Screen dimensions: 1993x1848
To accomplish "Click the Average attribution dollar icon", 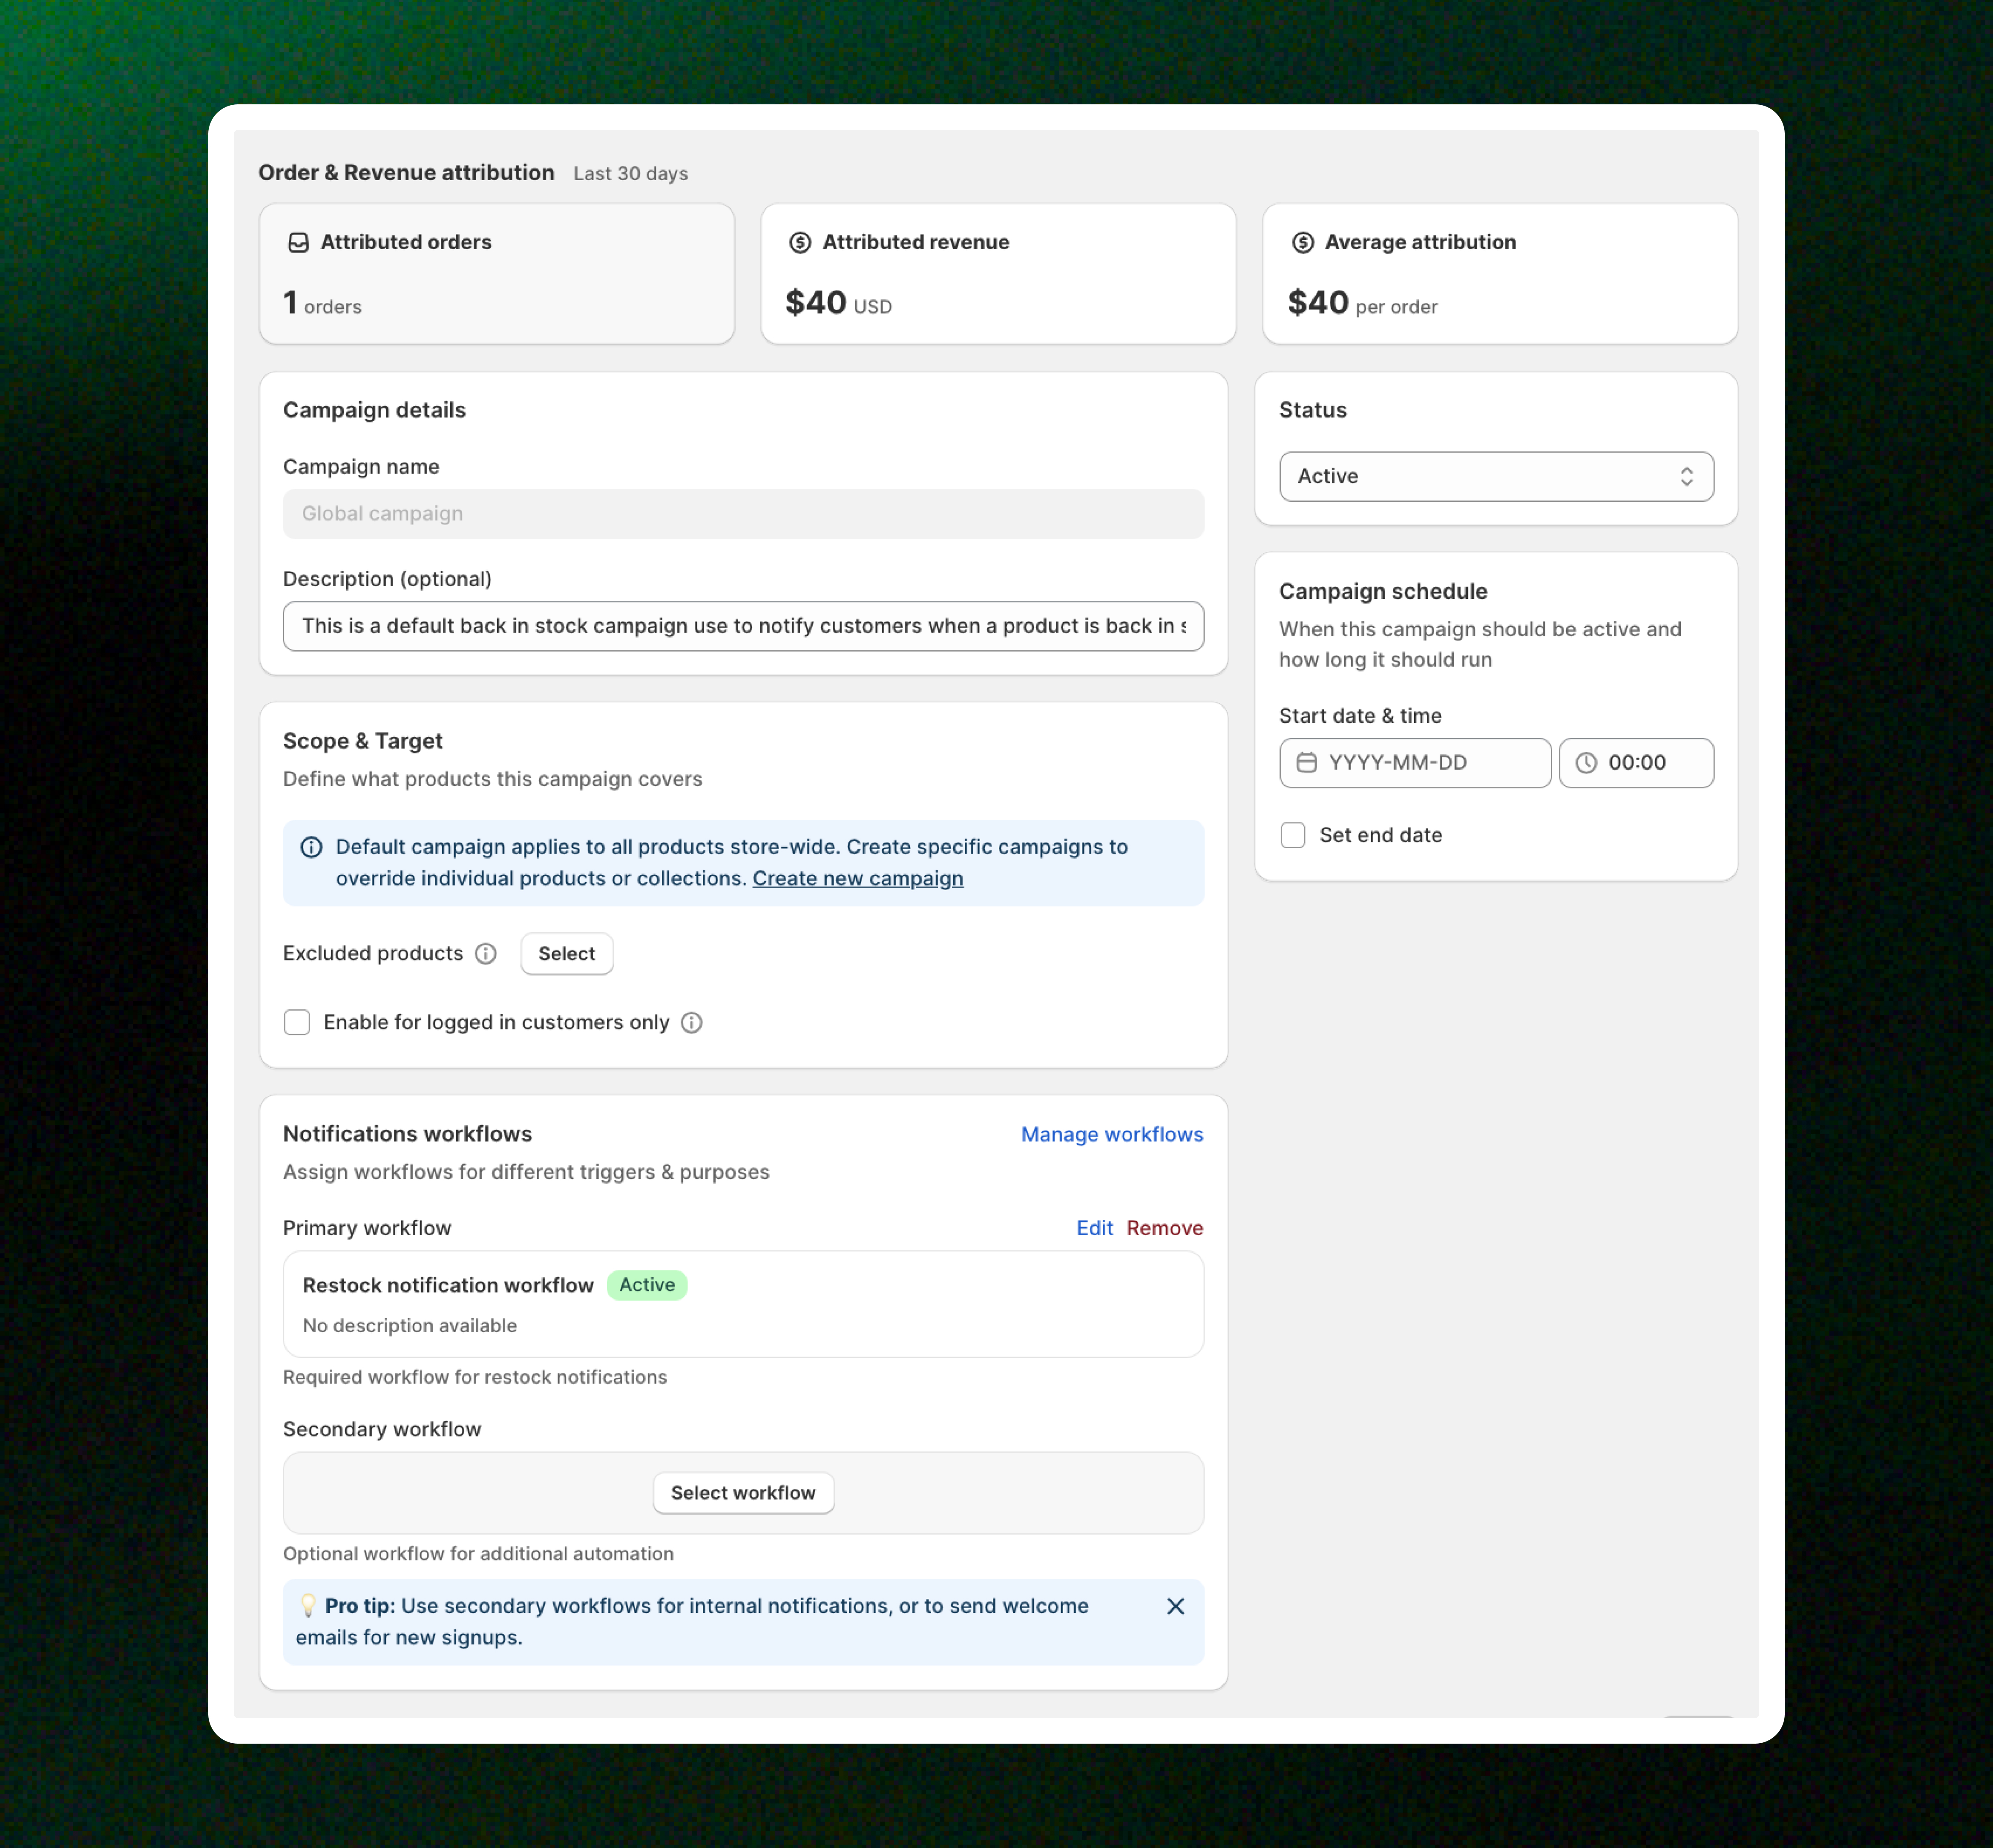I will pos(1302,243).
